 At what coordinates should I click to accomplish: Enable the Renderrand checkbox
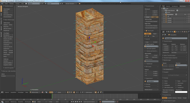(x=145, y=64)
